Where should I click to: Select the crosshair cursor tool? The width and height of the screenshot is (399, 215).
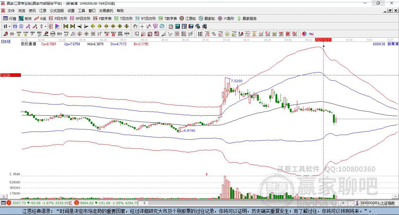tap(142, 26)
